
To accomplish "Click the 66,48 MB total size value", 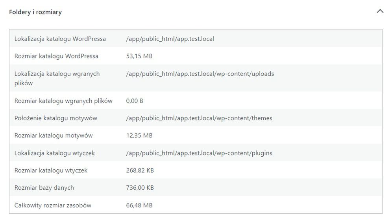I will 139,205.
